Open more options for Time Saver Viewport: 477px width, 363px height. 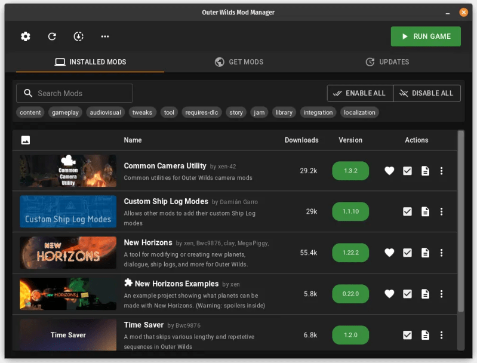pos(441,335)
